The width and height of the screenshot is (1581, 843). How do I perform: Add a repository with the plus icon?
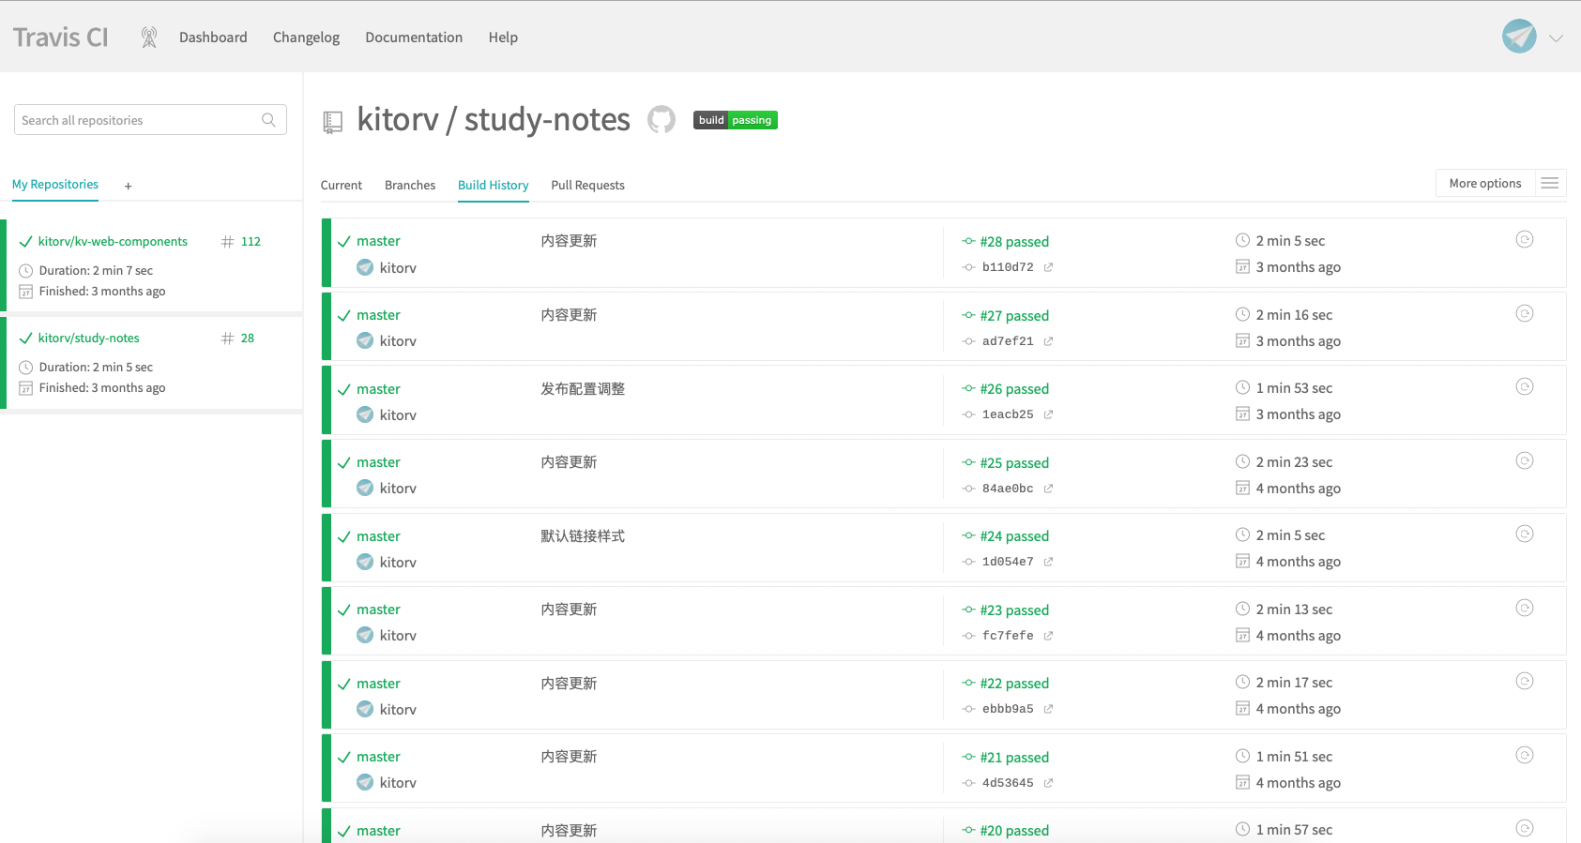pos(129,186)
